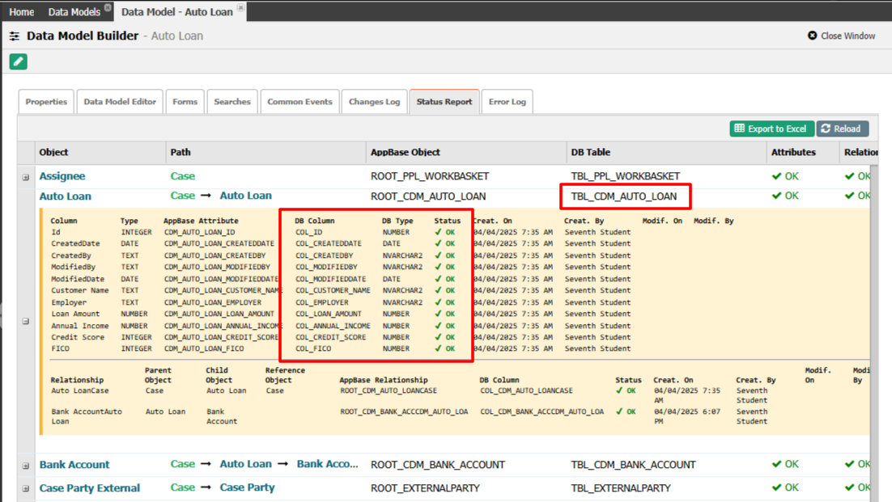
Task: Click the Attributes OK status for Auto Loan
Action: pyautogui.click(x=785, y=196)
